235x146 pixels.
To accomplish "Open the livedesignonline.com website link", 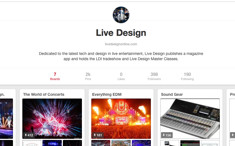I will pyautogui.click(x=121, y=44).
